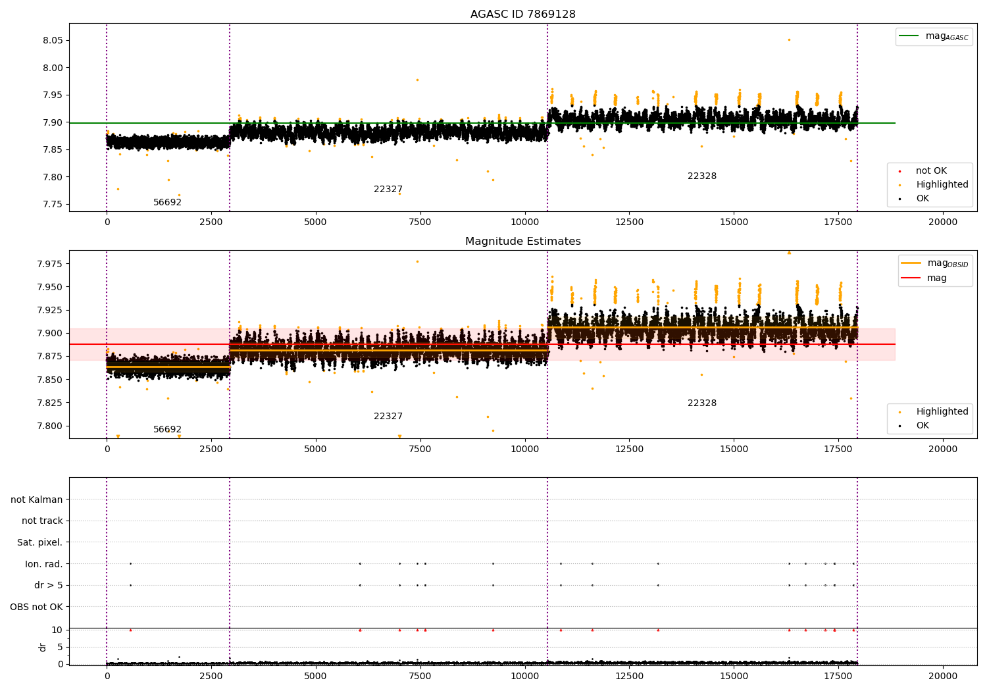Click the orange outlier point at magnitude 8.05
This screenshot has height=691, width=987.
789,39
